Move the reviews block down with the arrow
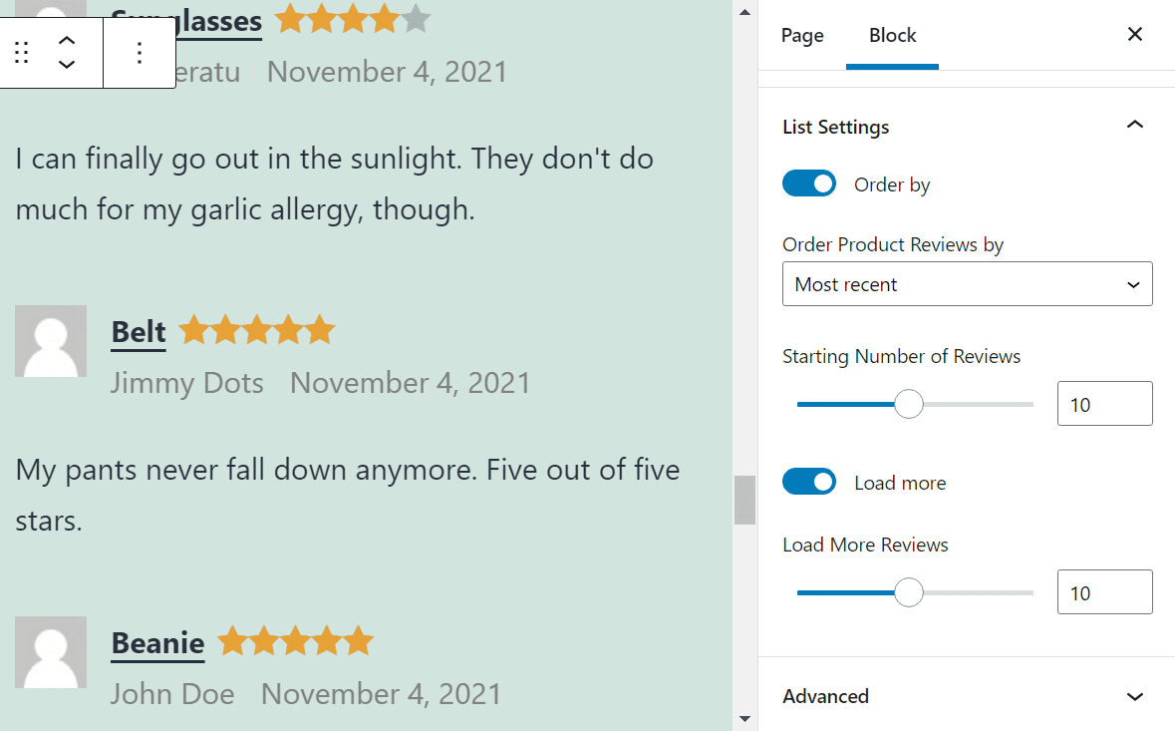The height and width of the screenshot is (731, 1175). pos(66,66)
